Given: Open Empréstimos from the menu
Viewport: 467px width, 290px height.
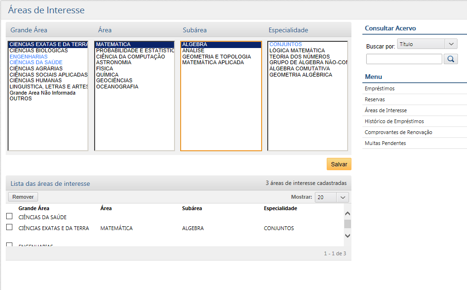Looking at the screenshot, I should [x=379, y=88].
